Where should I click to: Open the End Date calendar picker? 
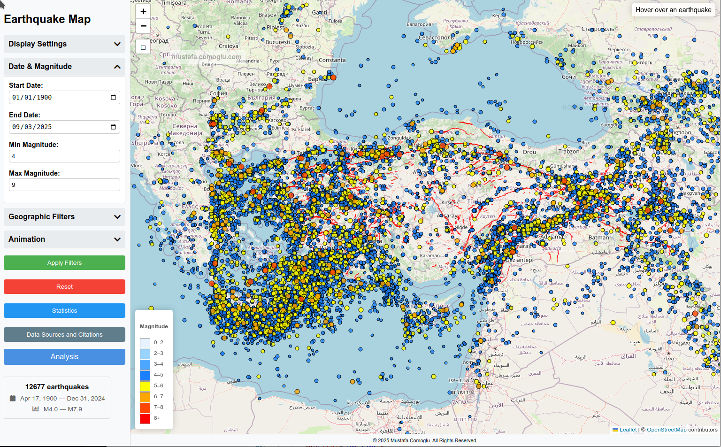click(113, 127)
